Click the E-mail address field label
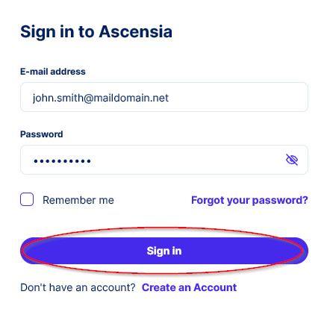The height and width of the screenshot is (312, 327). click(53, 72)
